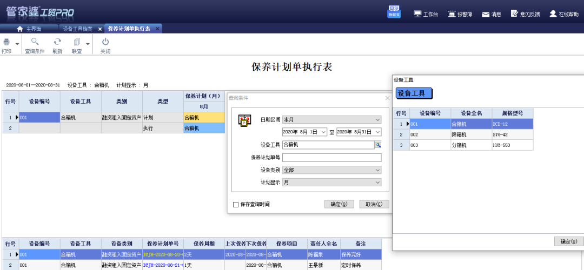Click the 保养计划单号 input field

pos(331,158)
